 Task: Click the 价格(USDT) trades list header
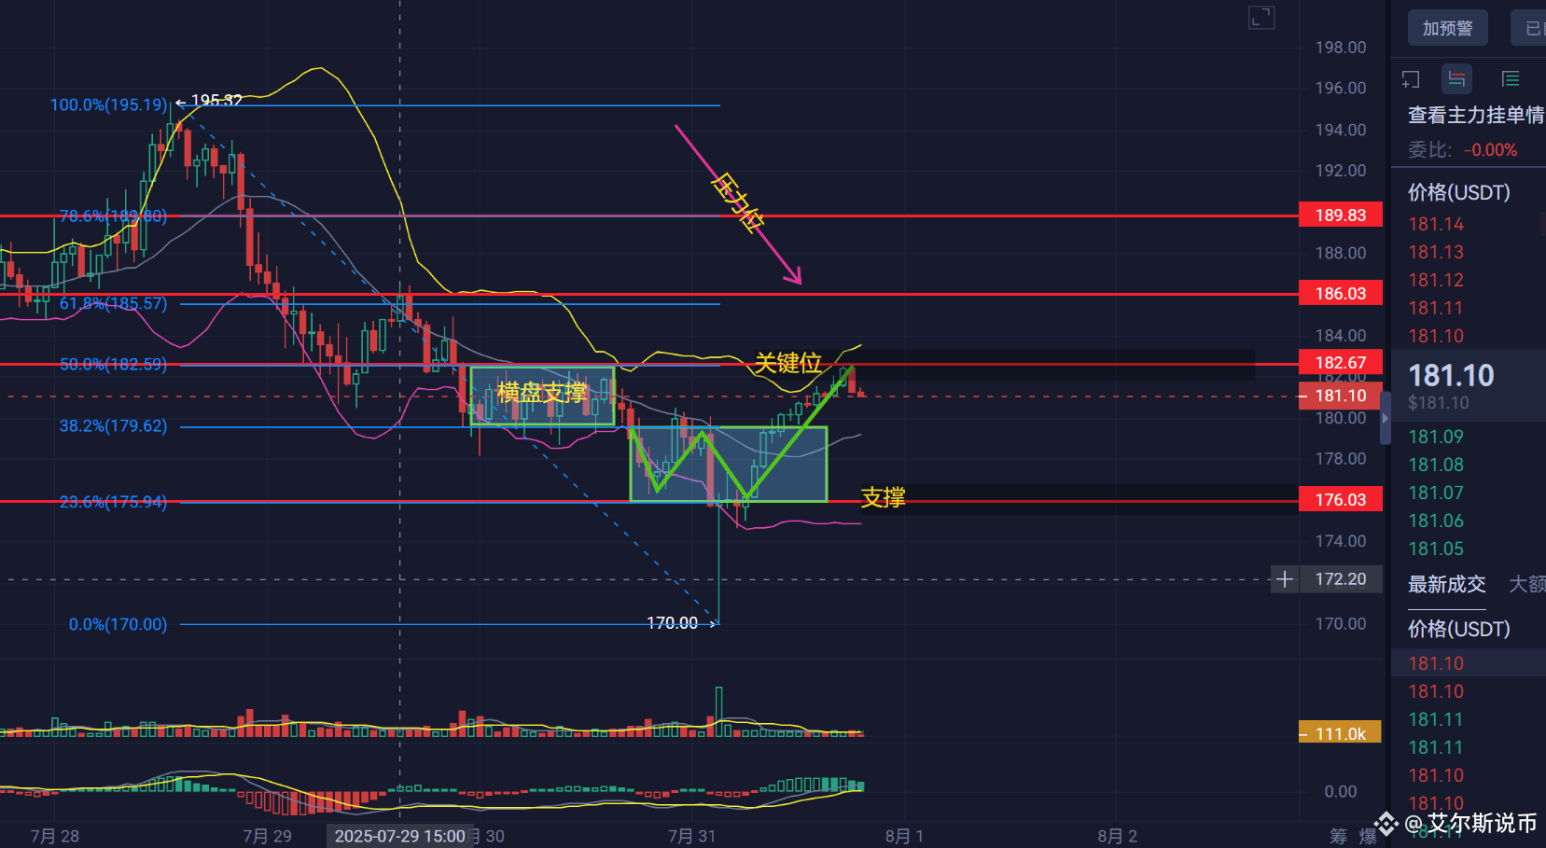1459,629
